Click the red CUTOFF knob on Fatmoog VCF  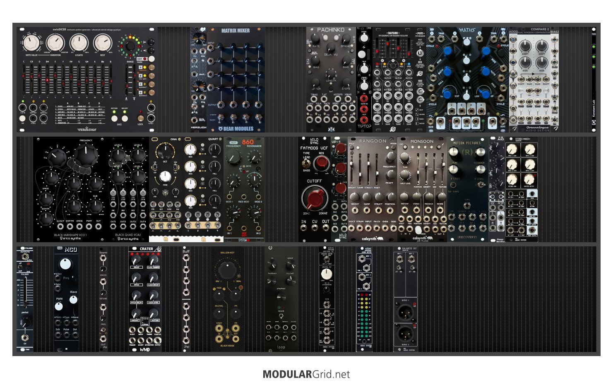point(315,198)
